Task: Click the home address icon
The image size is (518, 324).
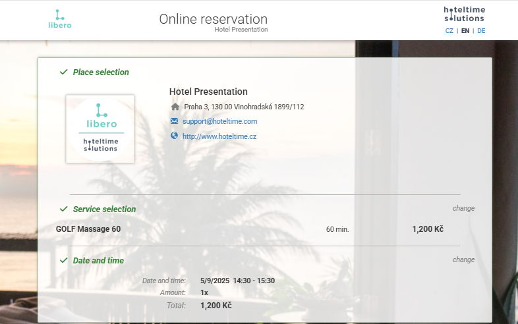Action: (x=175, y=107)
